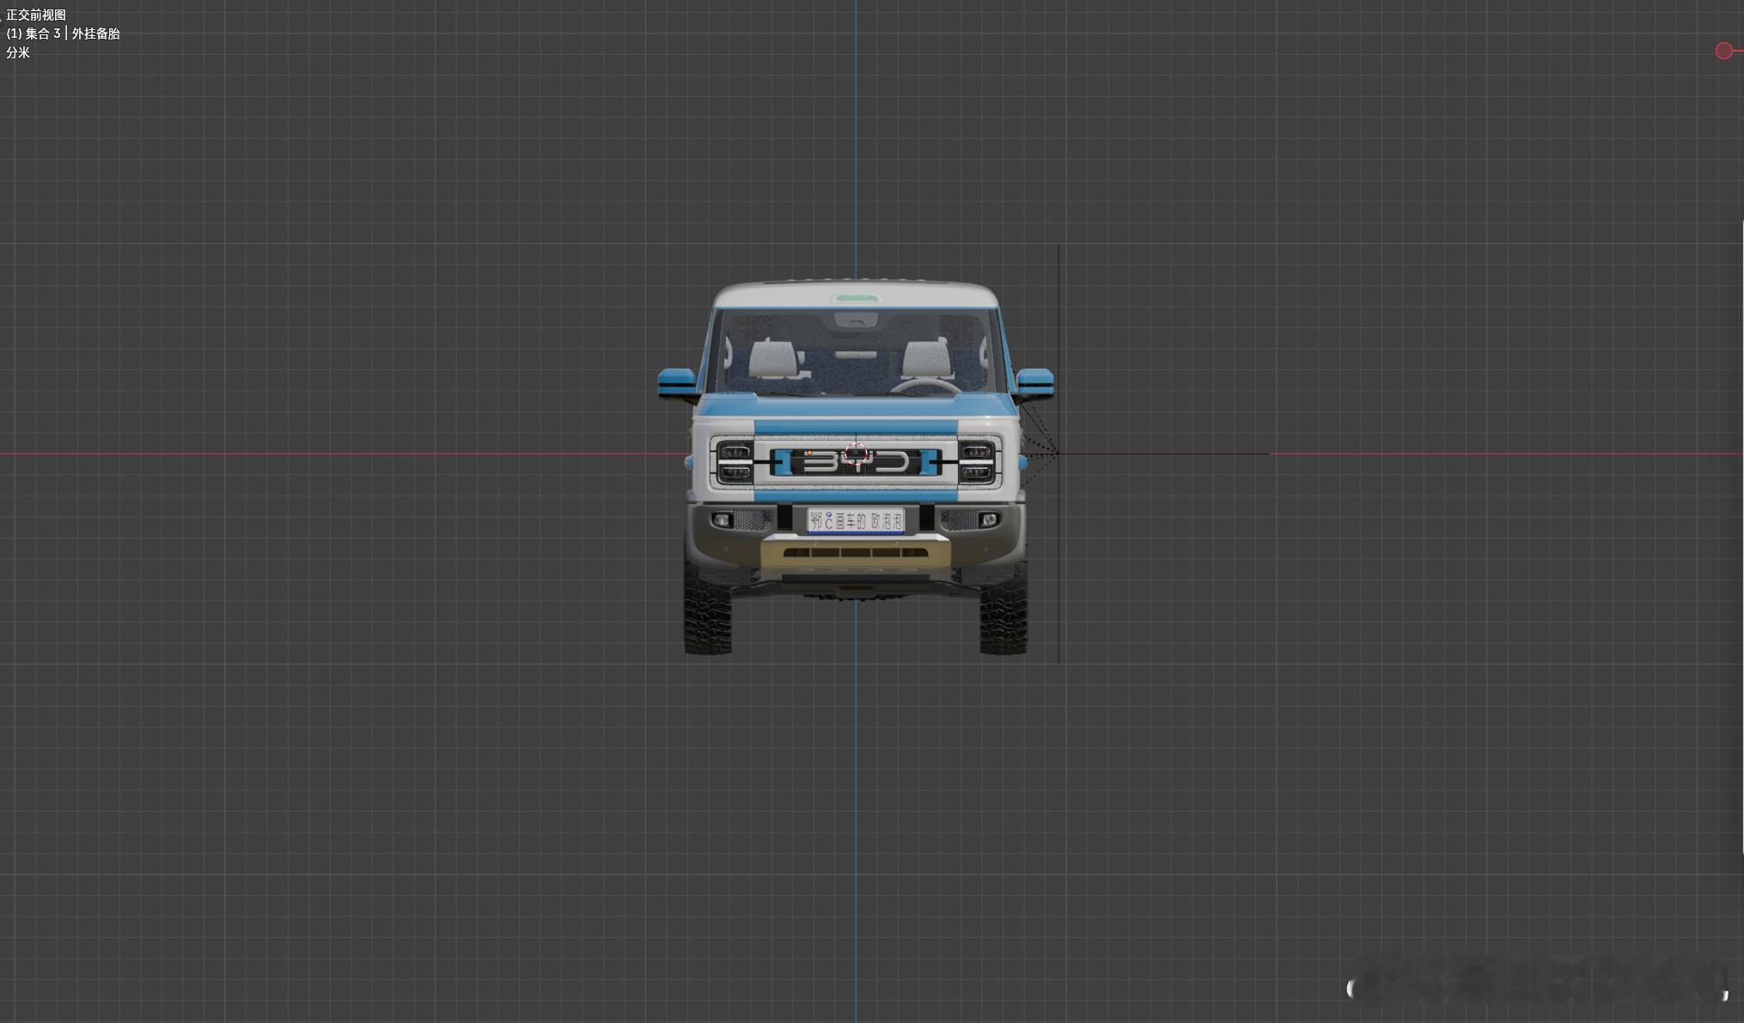
Task: Click the headlight cluster on screen right
Action: 976,461
